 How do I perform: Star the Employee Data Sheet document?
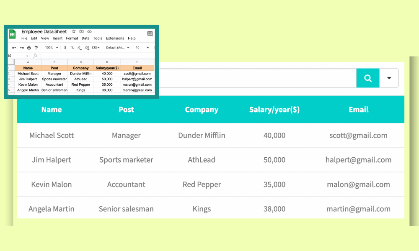74,31
